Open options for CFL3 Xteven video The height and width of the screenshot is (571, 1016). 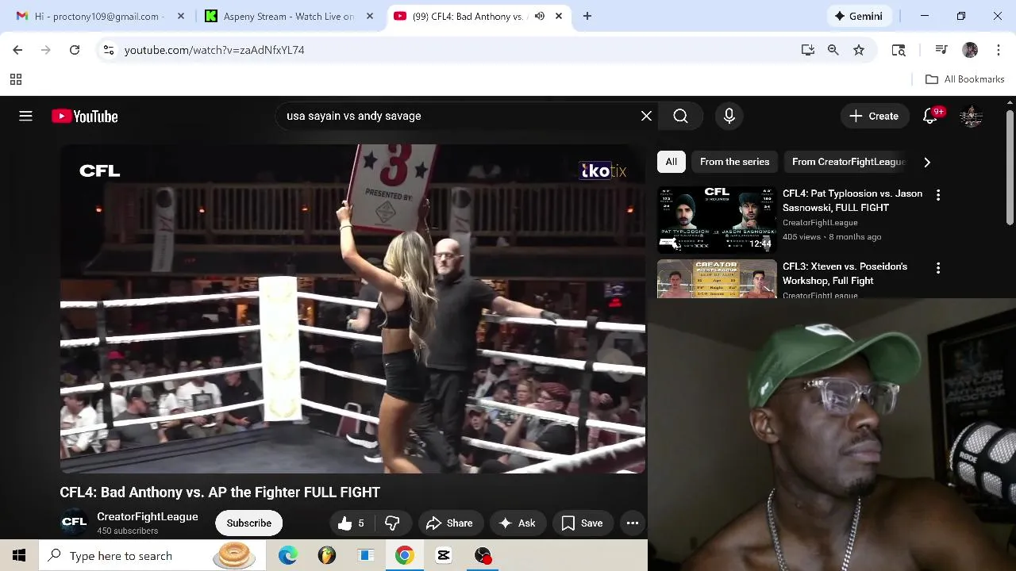pyautogui.click(x=938, y=268)
